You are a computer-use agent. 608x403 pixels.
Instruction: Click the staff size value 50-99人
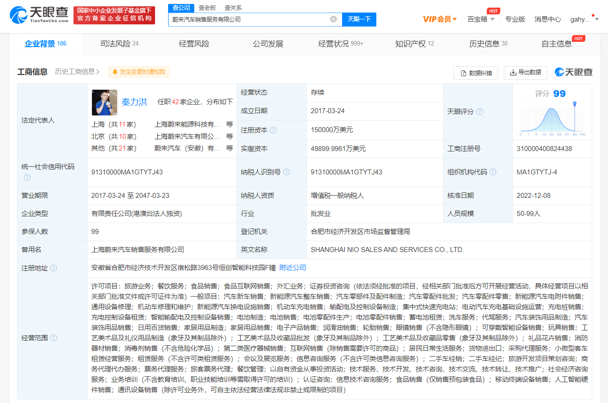(530, 214)
